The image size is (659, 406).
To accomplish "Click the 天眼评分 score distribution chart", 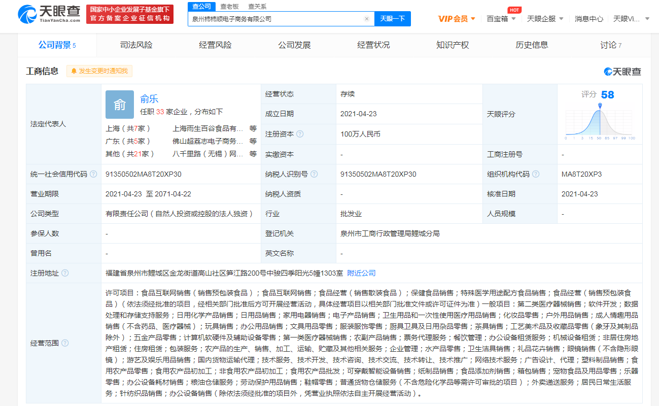I will coord(600,121).
